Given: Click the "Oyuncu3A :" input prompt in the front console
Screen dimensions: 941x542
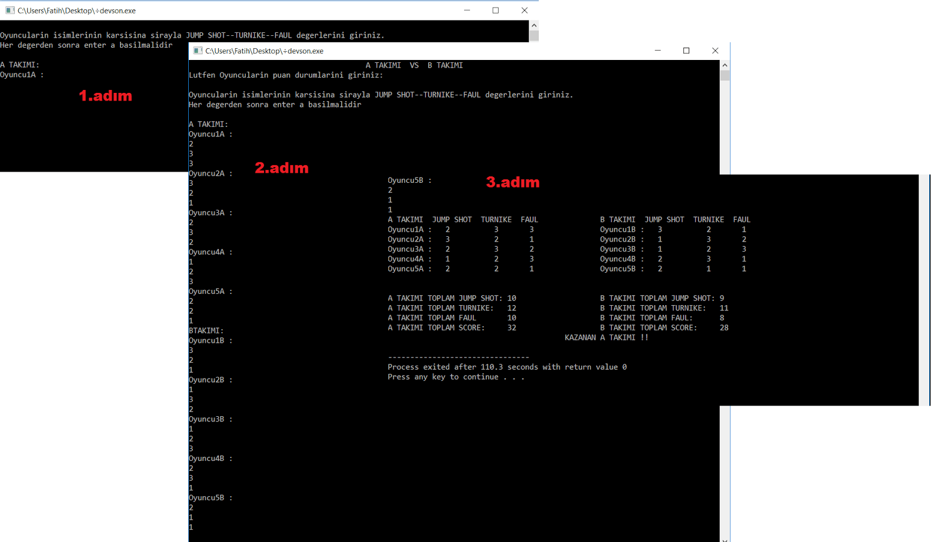Looking at the screenshot, I should tap(211, 213).
